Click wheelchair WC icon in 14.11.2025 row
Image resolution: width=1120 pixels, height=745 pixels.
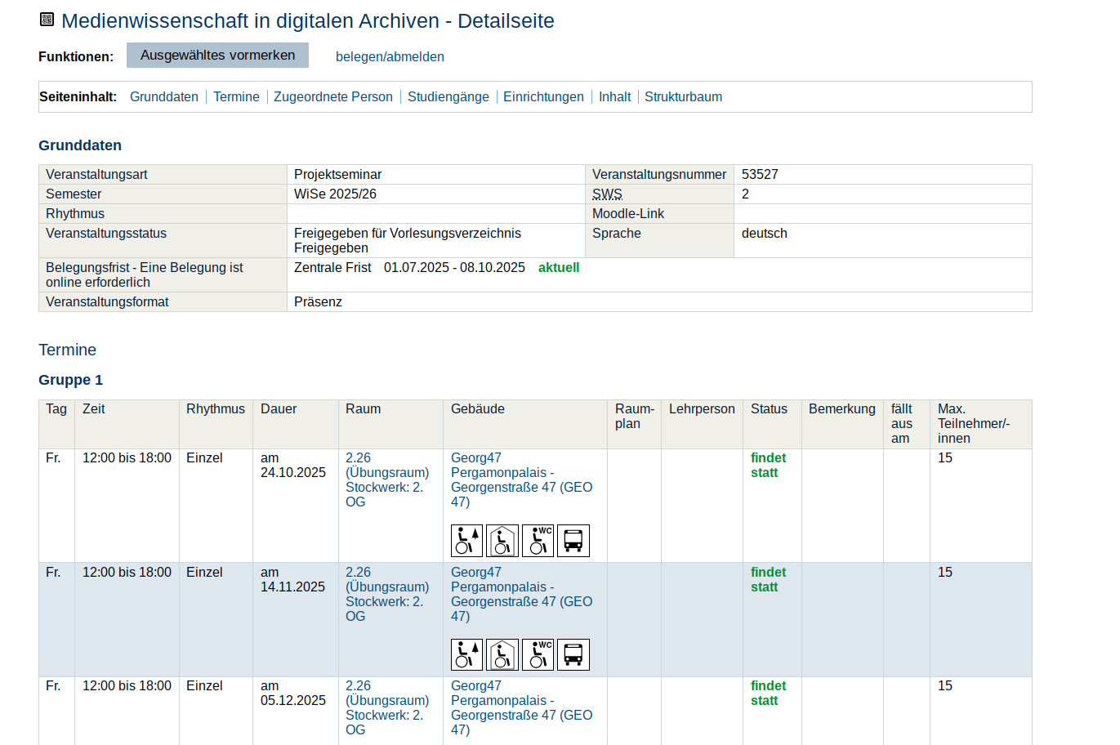point(538,654)
